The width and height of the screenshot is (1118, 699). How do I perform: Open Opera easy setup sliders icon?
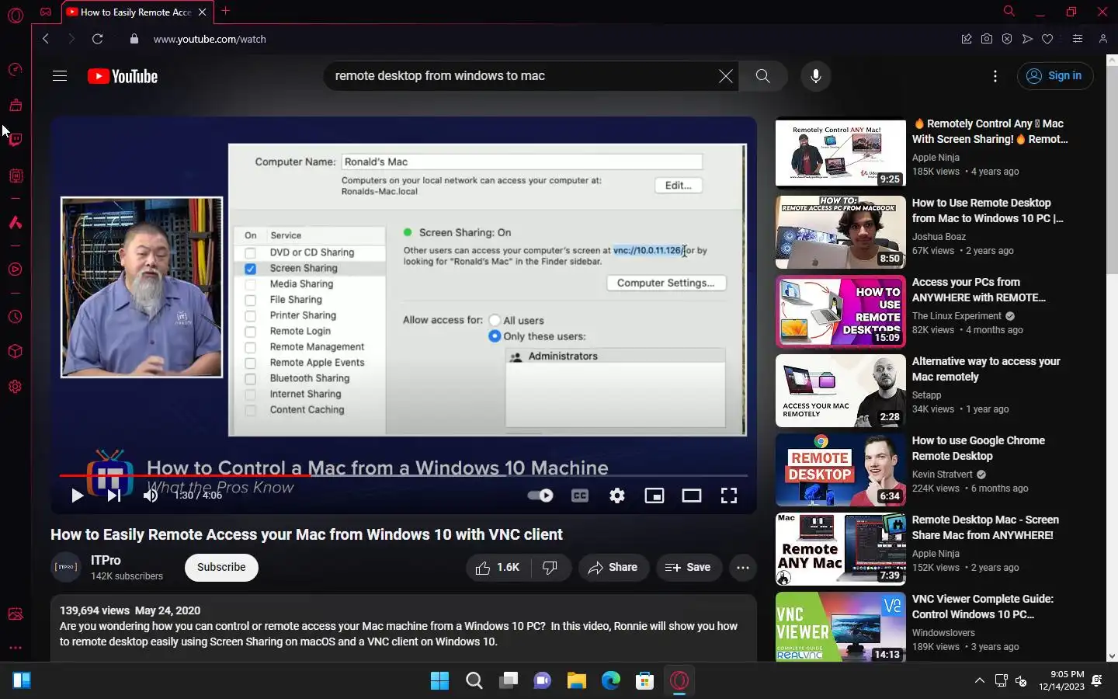pos(1078,39)
